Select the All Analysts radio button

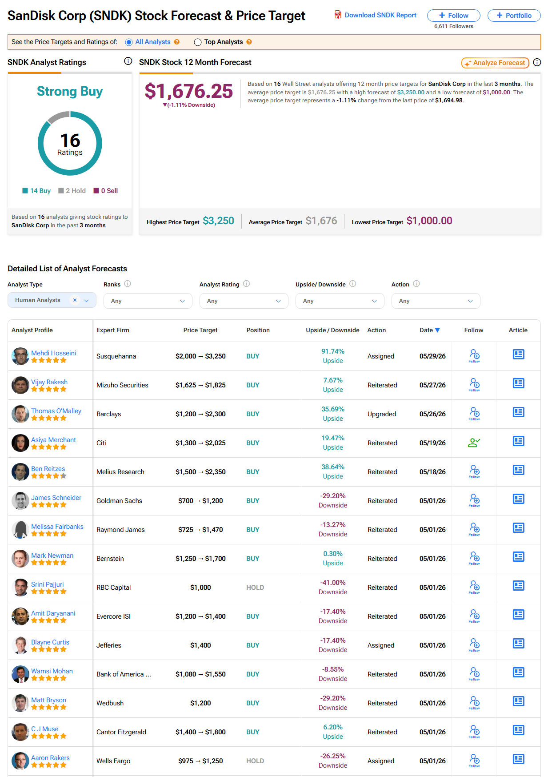pos(129,42)
